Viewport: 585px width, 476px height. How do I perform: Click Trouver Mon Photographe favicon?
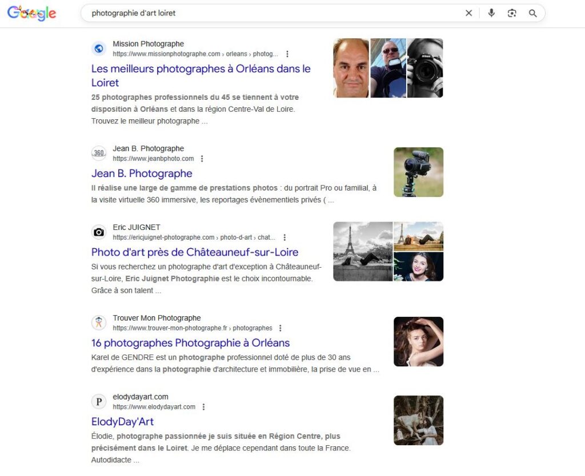click(x=99, y=322)
